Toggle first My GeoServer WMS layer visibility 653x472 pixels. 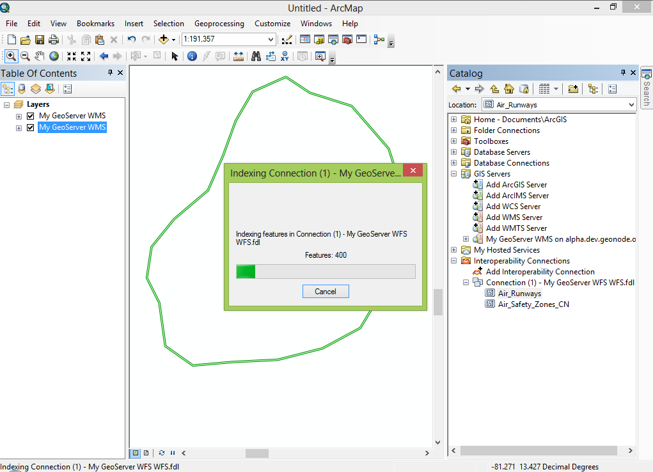(x=31, y=116)
